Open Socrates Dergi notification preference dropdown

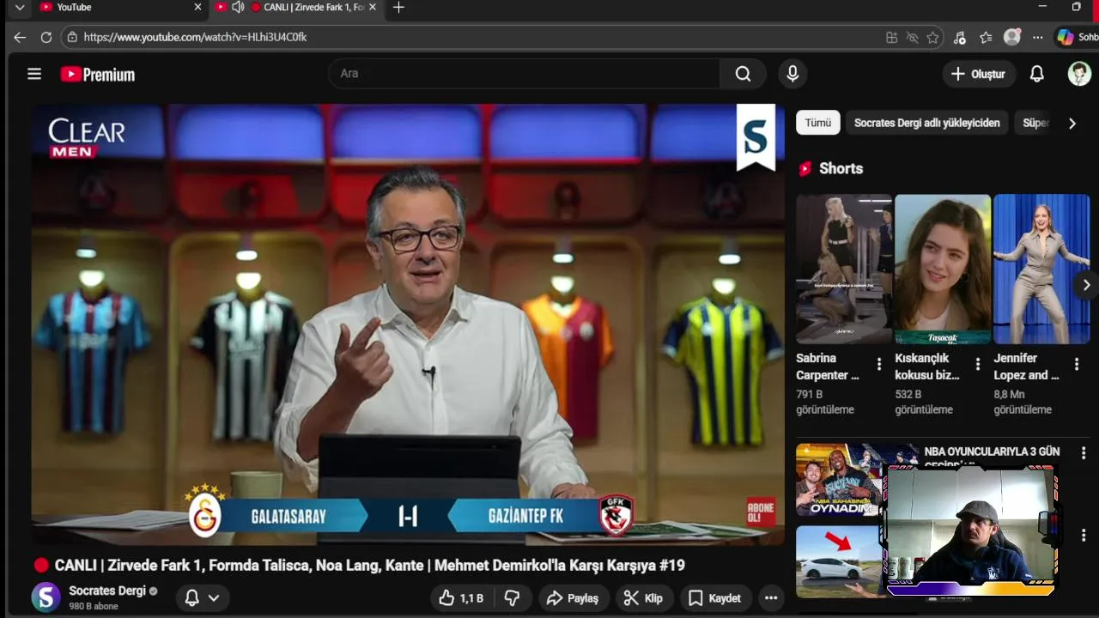tap(203, 598)
